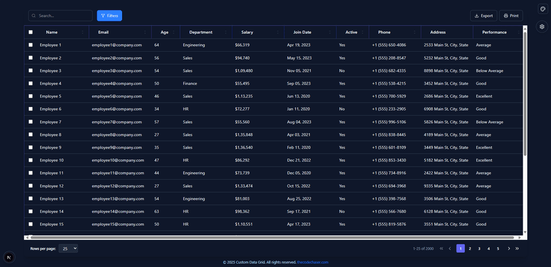Select the Employee 10 row checkbox
The image size is (551, 267).
31,160
